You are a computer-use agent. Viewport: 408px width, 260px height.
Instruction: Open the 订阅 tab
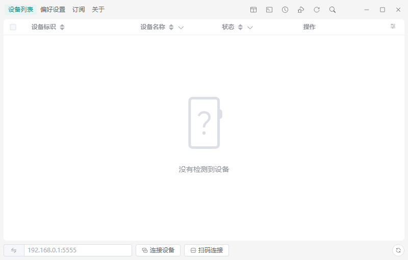tap(79, 10)
